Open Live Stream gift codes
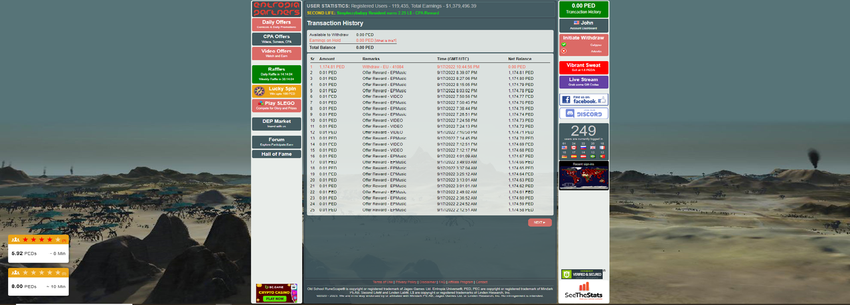850x305 pixels. [x=584, y=82]
